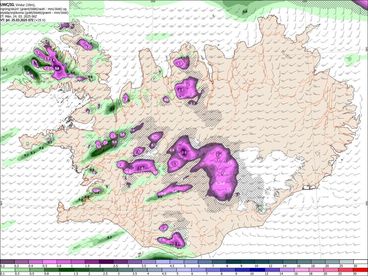Pick the light lavender 4 swatch in top legend row
This screenshot has height=276, width=368.
(162, 262)
